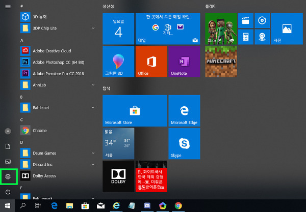Launch the Office tile

(x=151, y=62)
